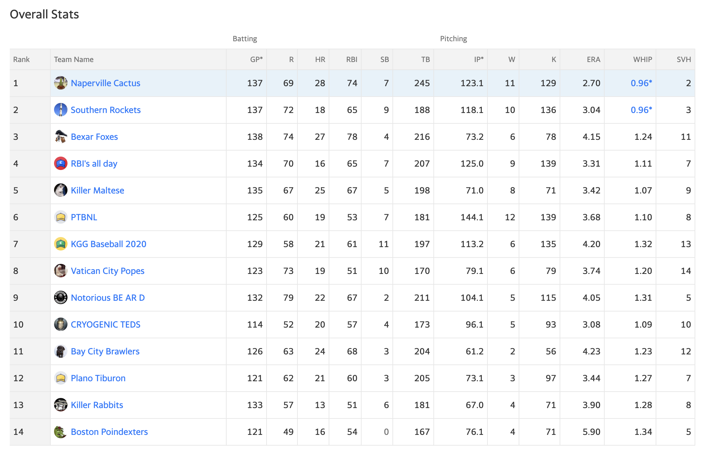The width and height of the screenshot is (705, 456).
Task: Open the Plano Tiburon team link
Action: point(98,378)
